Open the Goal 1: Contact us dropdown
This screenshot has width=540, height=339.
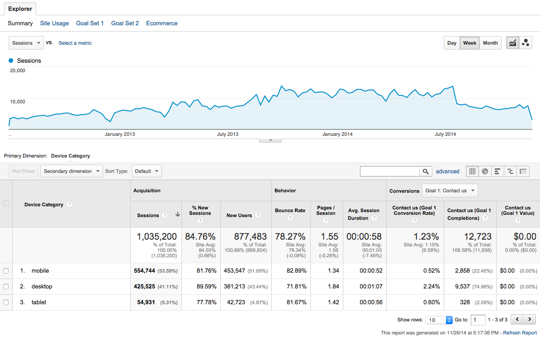pos(450,190)
